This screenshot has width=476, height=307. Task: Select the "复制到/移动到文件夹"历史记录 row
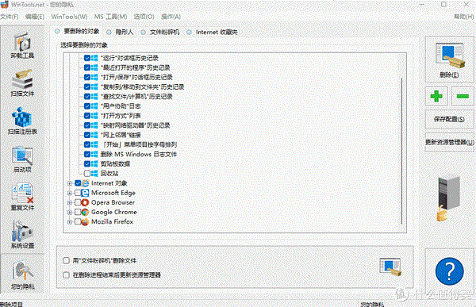[142, 86]
